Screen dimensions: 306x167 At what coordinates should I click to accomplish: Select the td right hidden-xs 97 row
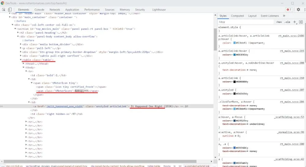click(57, 114)
